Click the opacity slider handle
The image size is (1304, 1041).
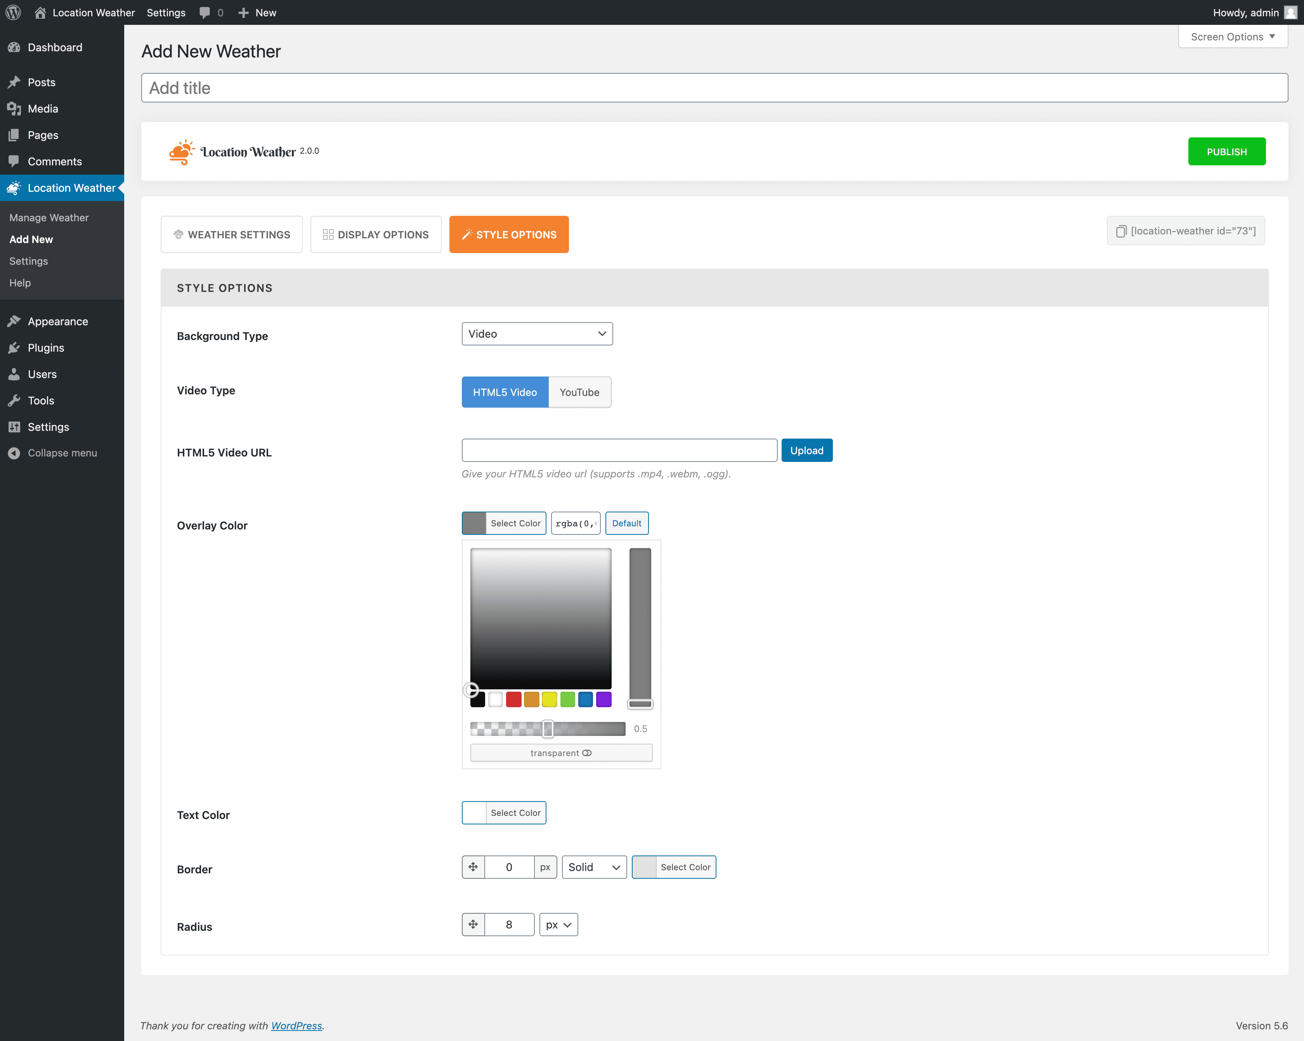click(548, 729)
